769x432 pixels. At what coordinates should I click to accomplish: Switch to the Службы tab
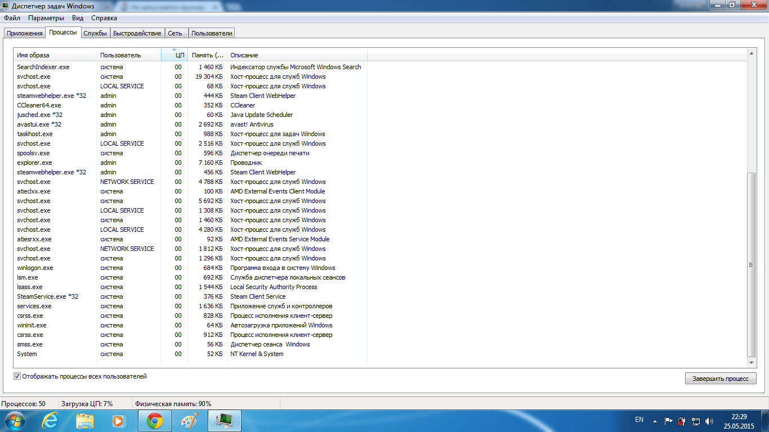point(95,33)
